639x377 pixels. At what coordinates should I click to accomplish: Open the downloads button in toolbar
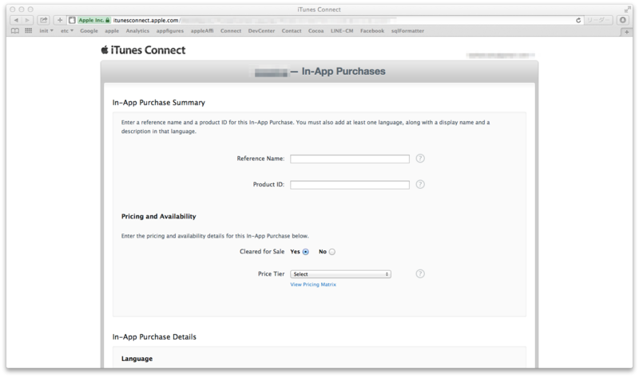click(x=623, y=20)
